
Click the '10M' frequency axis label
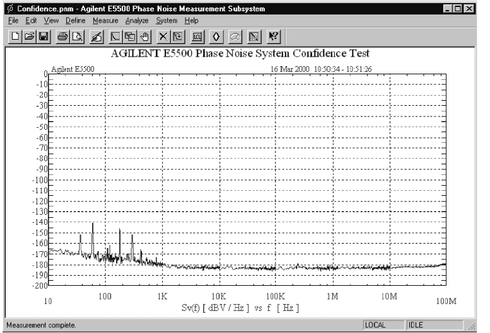point(389,296)
